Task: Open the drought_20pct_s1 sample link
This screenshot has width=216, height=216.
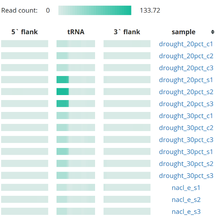Action: coord(186,80)
